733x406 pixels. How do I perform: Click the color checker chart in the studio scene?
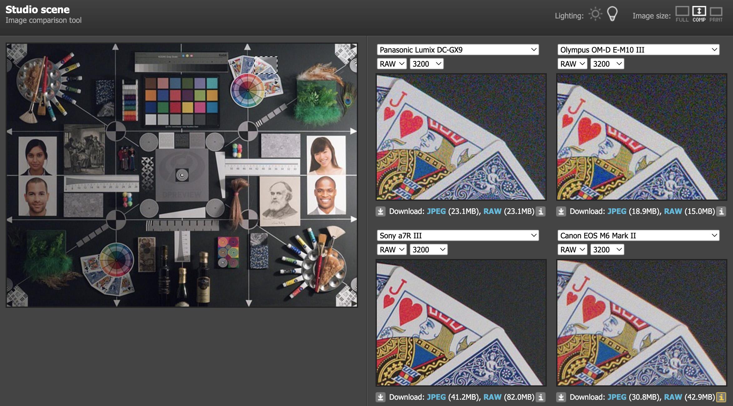click(181, 101)
